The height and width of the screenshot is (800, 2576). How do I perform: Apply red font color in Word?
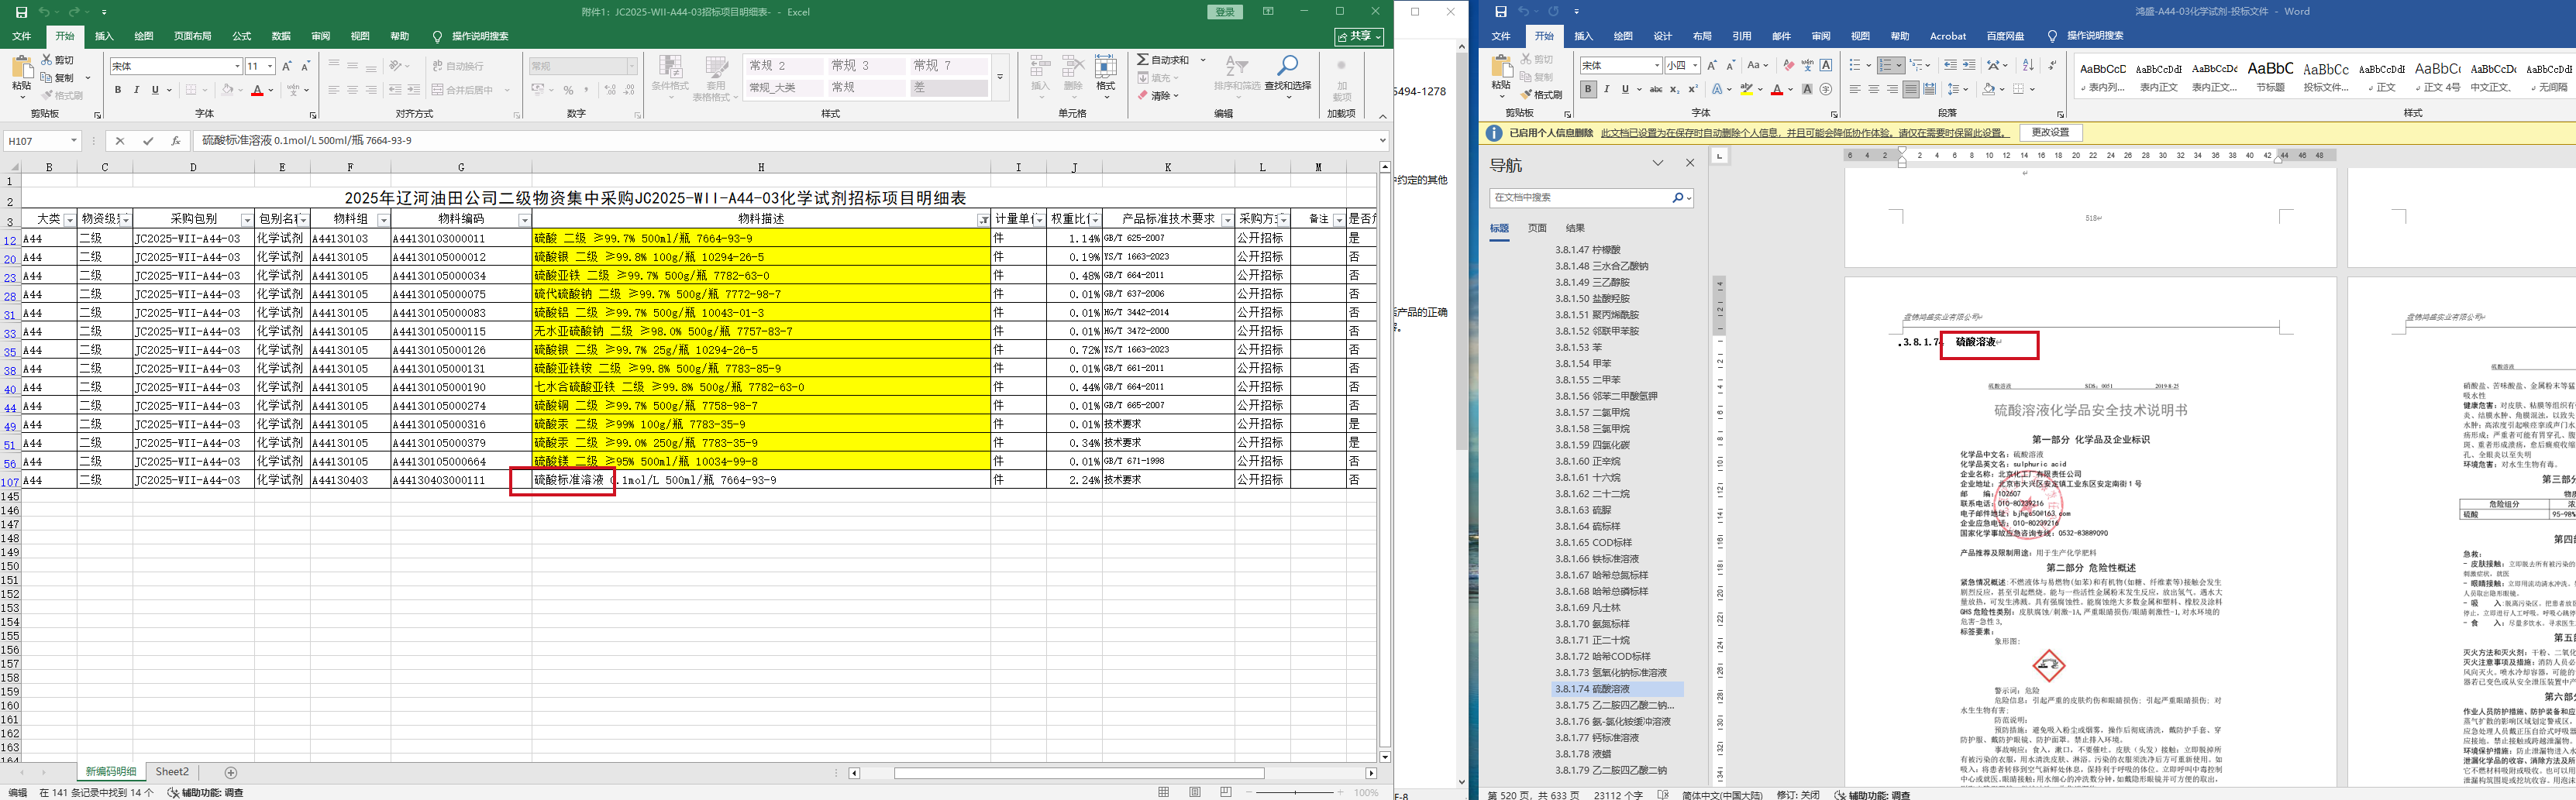tap(1777, 89)
